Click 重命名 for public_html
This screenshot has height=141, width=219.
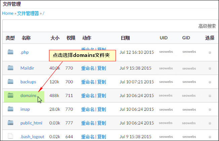pyautogui.click(x=88, y=123)
